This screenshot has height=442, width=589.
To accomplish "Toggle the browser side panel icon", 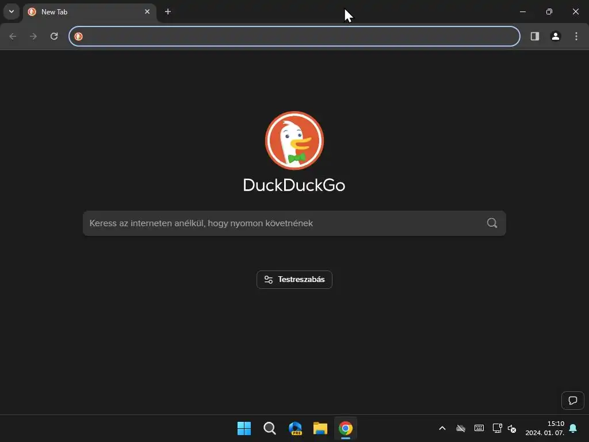I will coord(535,36).
